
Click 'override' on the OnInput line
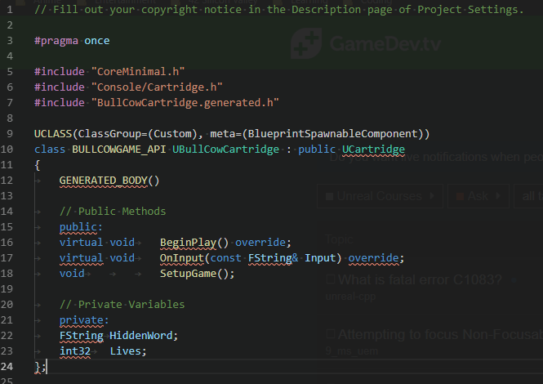373,258
